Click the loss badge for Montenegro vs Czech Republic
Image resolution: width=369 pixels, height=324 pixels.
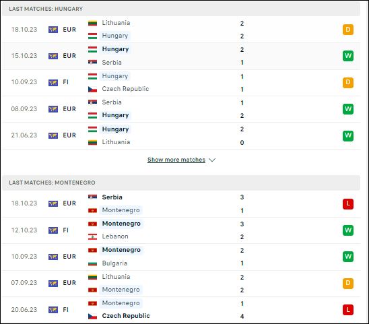coord(348,310)
